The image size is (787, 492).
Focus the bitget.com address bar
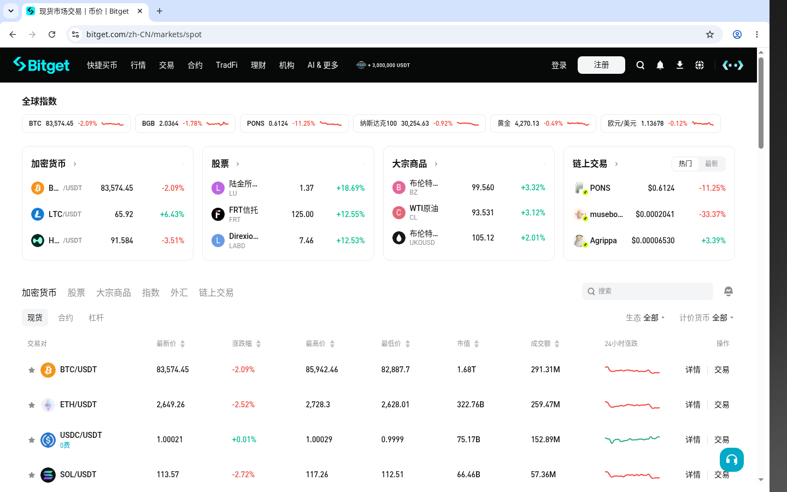tap(393, 34)
